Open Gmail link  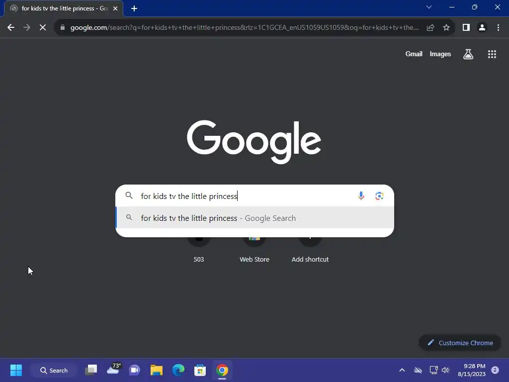pyautogui.click(x=414, y=54)
